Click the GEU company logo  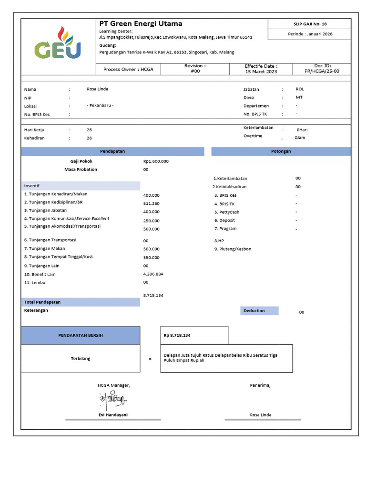click(x=58, y=43)
